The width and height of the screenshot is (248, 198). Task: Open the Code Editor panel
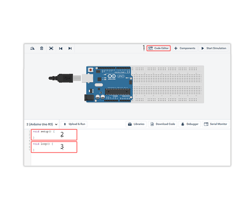[158, 48]
